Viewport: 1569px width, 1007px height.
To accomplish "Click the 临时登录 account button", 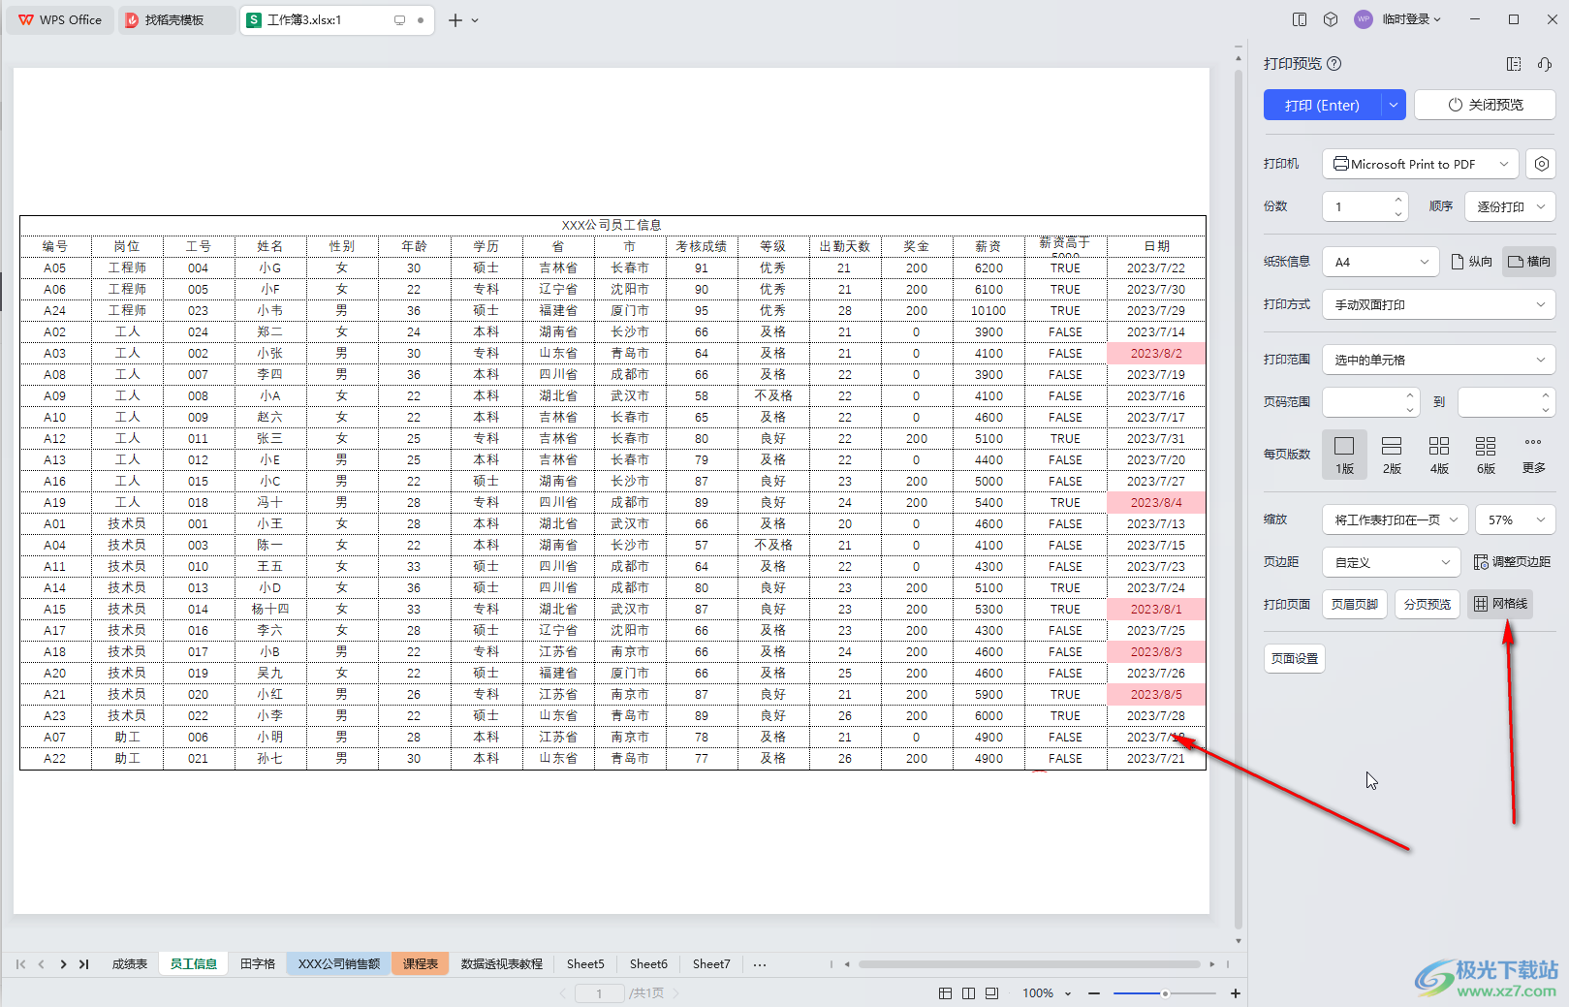I will click(1398, 19).
